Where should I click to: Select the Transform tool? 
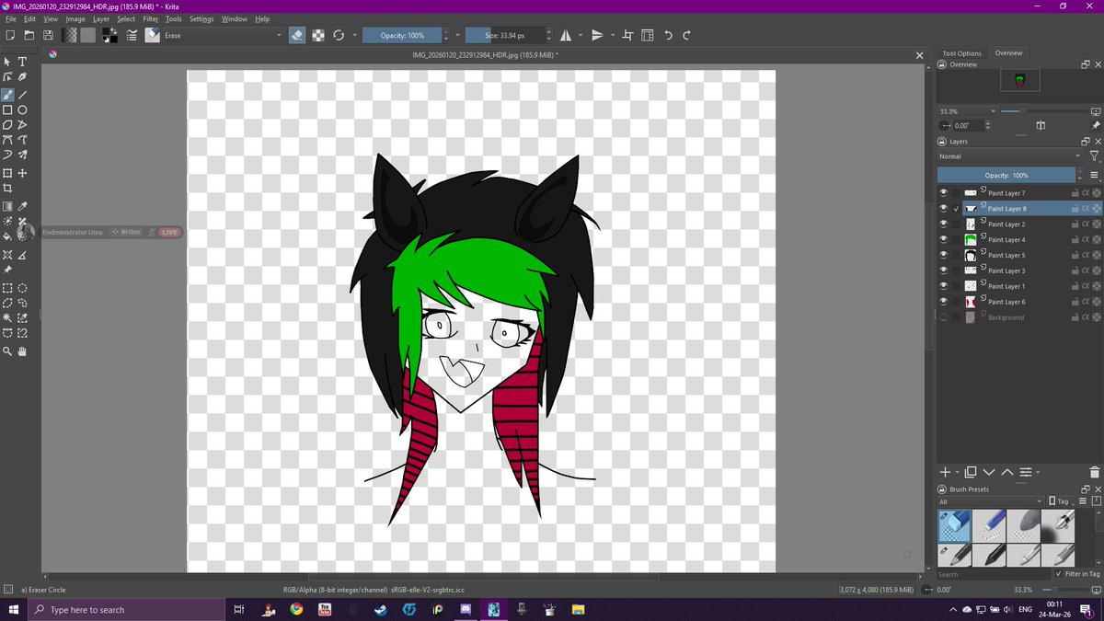pyautogui.click(x=7, y=173)
